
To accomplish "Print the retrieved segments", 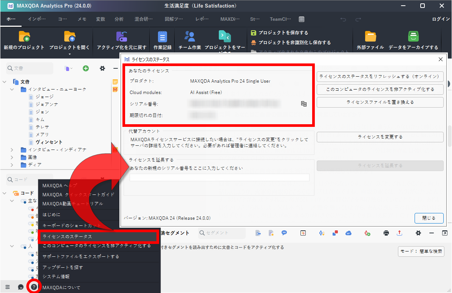I will 386,233.
